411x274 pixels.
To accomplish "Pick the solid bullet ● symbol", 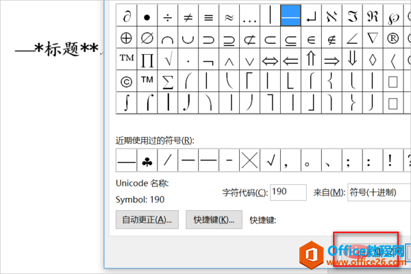I will point(147,15).
